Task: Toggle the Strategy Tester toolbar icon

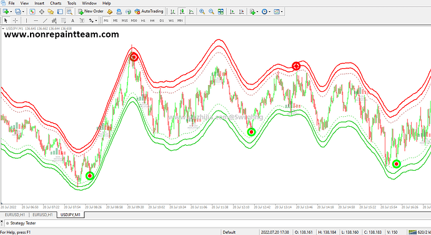Action: pyautogui.click(x=69, y=11)
